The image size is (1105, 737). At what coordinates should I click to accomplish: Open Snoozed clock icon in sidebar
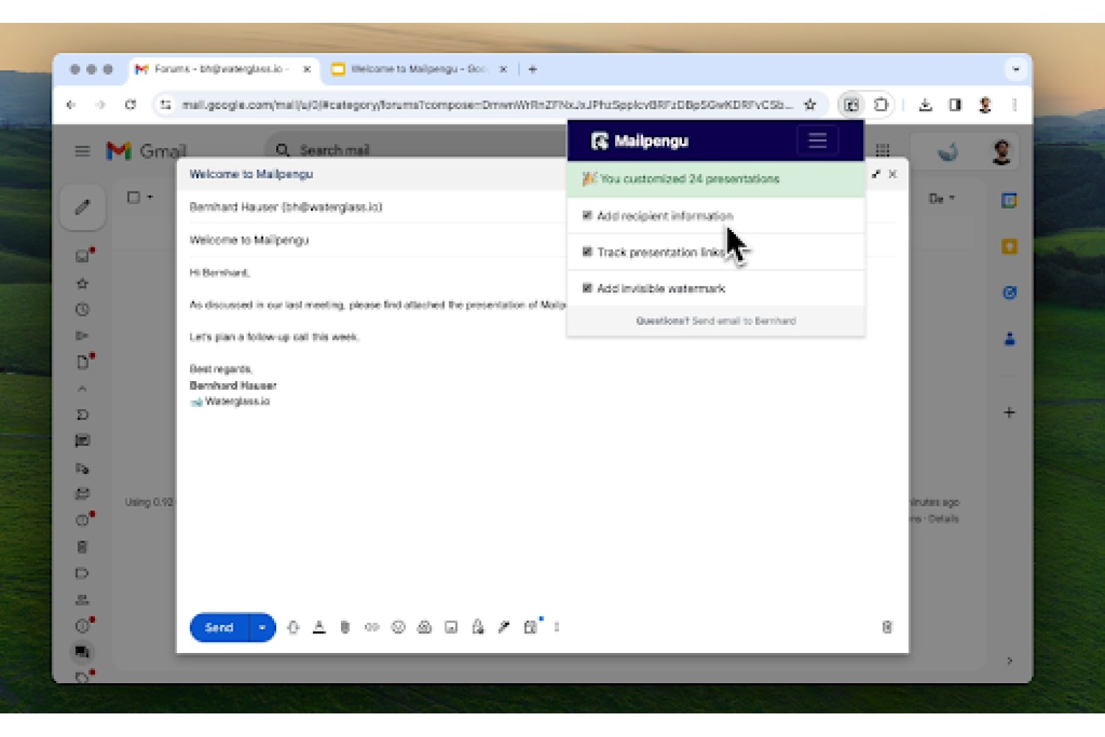click(83, 310)
